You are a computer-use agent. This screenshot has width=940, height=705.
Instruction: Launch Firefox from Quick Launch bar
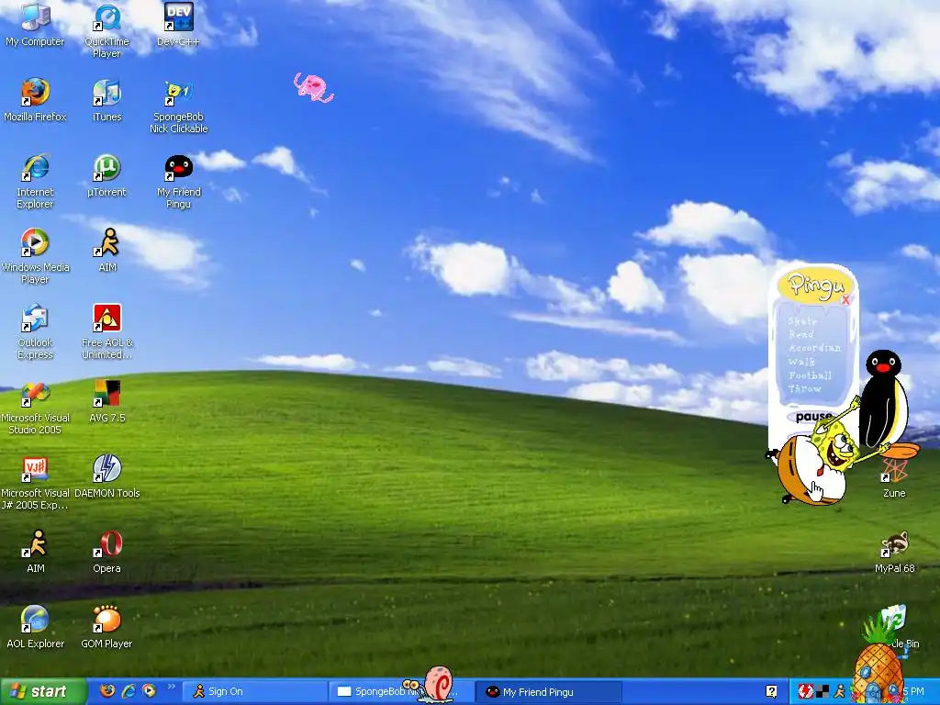pyautogui.click(x=108, y=691)
